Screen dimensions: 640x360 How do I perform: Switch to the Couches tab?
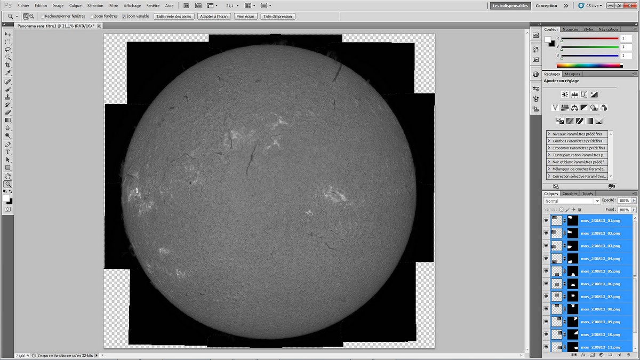(x=570, y=194)
